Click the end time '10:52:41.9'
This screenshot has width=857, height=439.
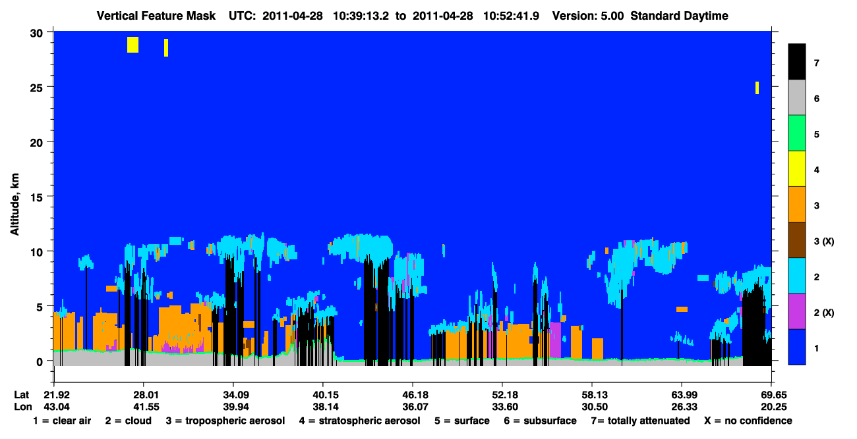[x=511, y=16]
